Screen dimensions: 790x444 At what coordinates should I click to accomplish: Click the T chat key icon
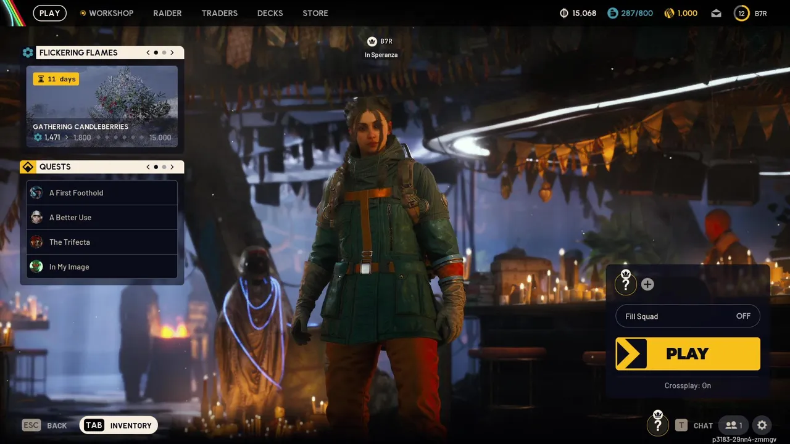tap(681, 425)
